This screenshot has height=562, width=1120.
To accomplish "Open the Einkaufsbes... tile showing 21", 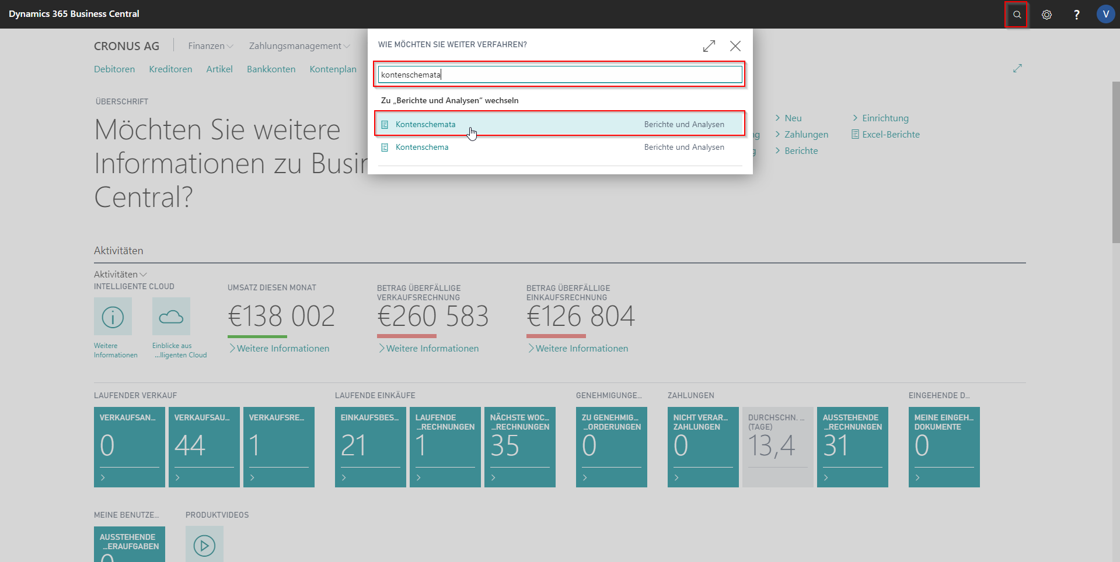I will click(371, 447).
